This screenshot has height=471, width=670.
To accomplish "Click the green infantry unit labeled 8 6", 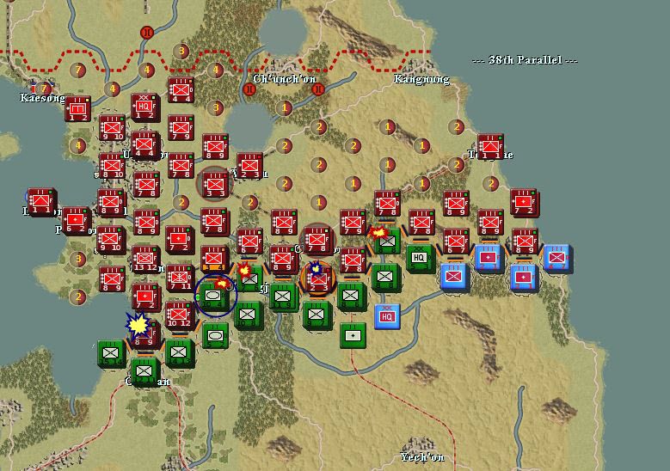I will (351, 296).
